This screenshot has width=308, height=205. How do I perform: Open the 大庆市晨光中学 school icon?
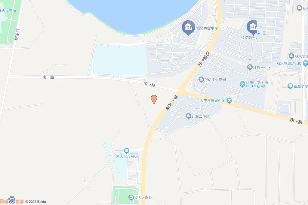(x=229, y=101)
